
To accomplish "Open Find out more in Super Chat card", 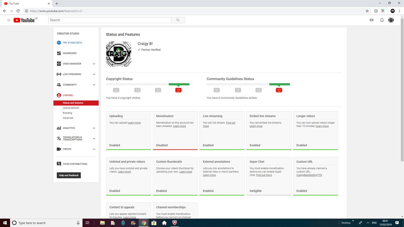I will click(x=264, y=175).
